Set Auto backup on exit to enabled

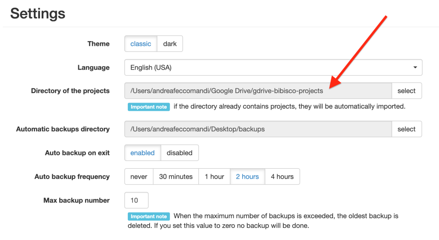[x=142, y=153]
